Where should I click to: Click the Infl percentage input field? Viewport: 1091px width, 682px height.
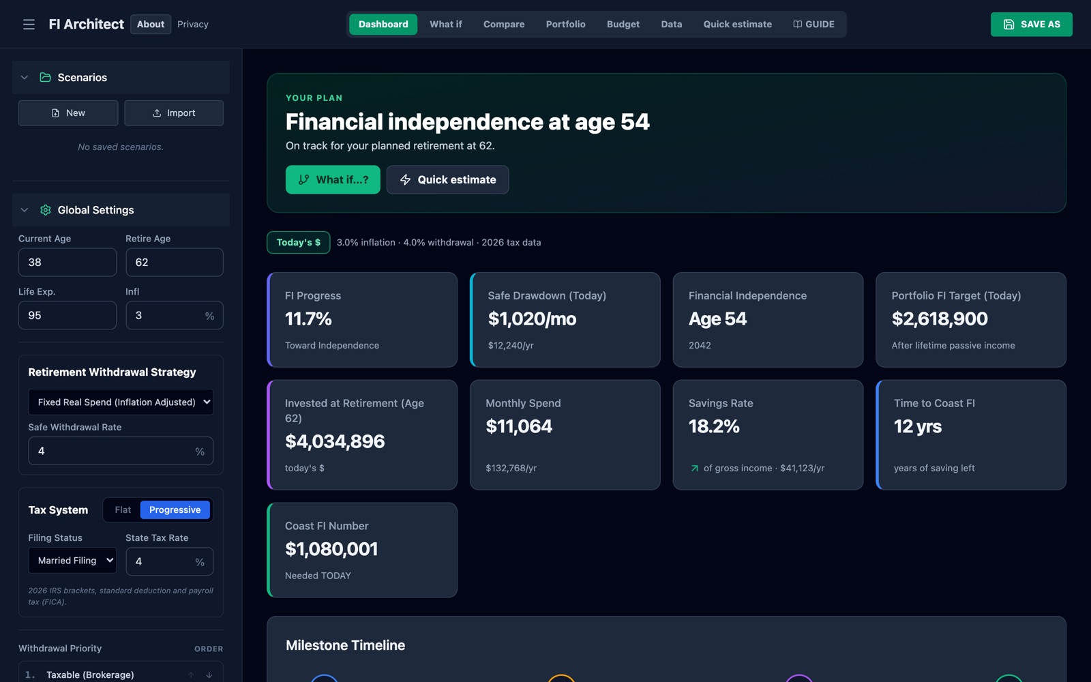(x=175, y=316)
